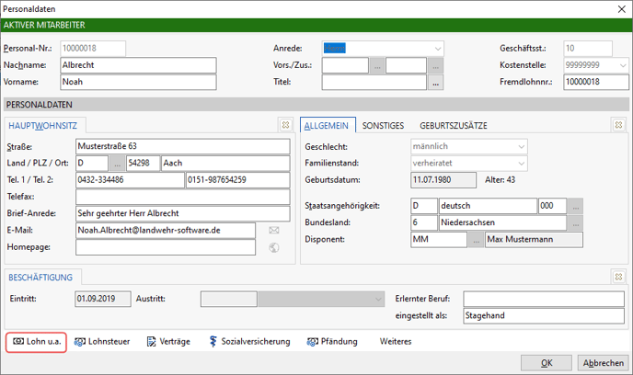Click the Niedersachsen Bundesland name field
The image size is (633, 375).
point(502,222)
